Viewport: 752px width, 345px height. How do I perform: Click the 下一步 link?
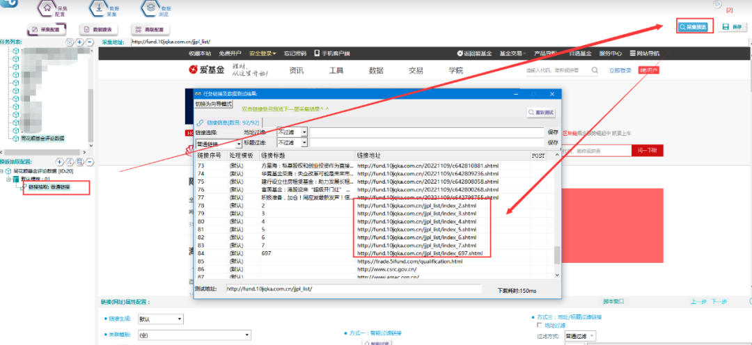(719, 301)
